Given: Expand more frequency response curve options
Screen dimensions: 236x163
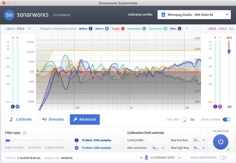Looking at the screenshot, I should [x=187, y=29].
